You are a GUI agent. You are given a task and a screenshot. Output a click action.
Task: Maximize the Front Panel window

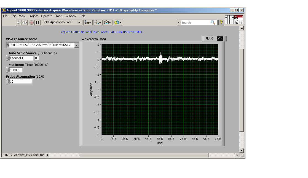(237, 10)
